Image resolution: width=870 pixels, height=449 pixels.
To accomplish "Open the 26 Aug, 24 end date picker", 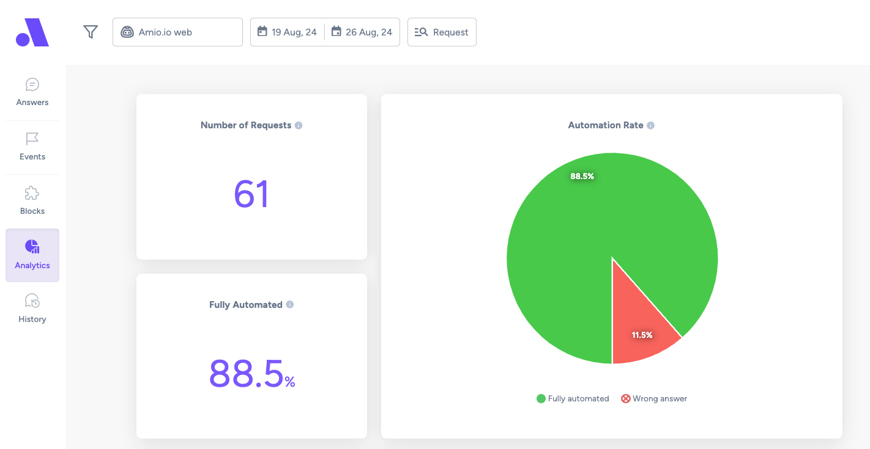I will (x=362, y=32).
